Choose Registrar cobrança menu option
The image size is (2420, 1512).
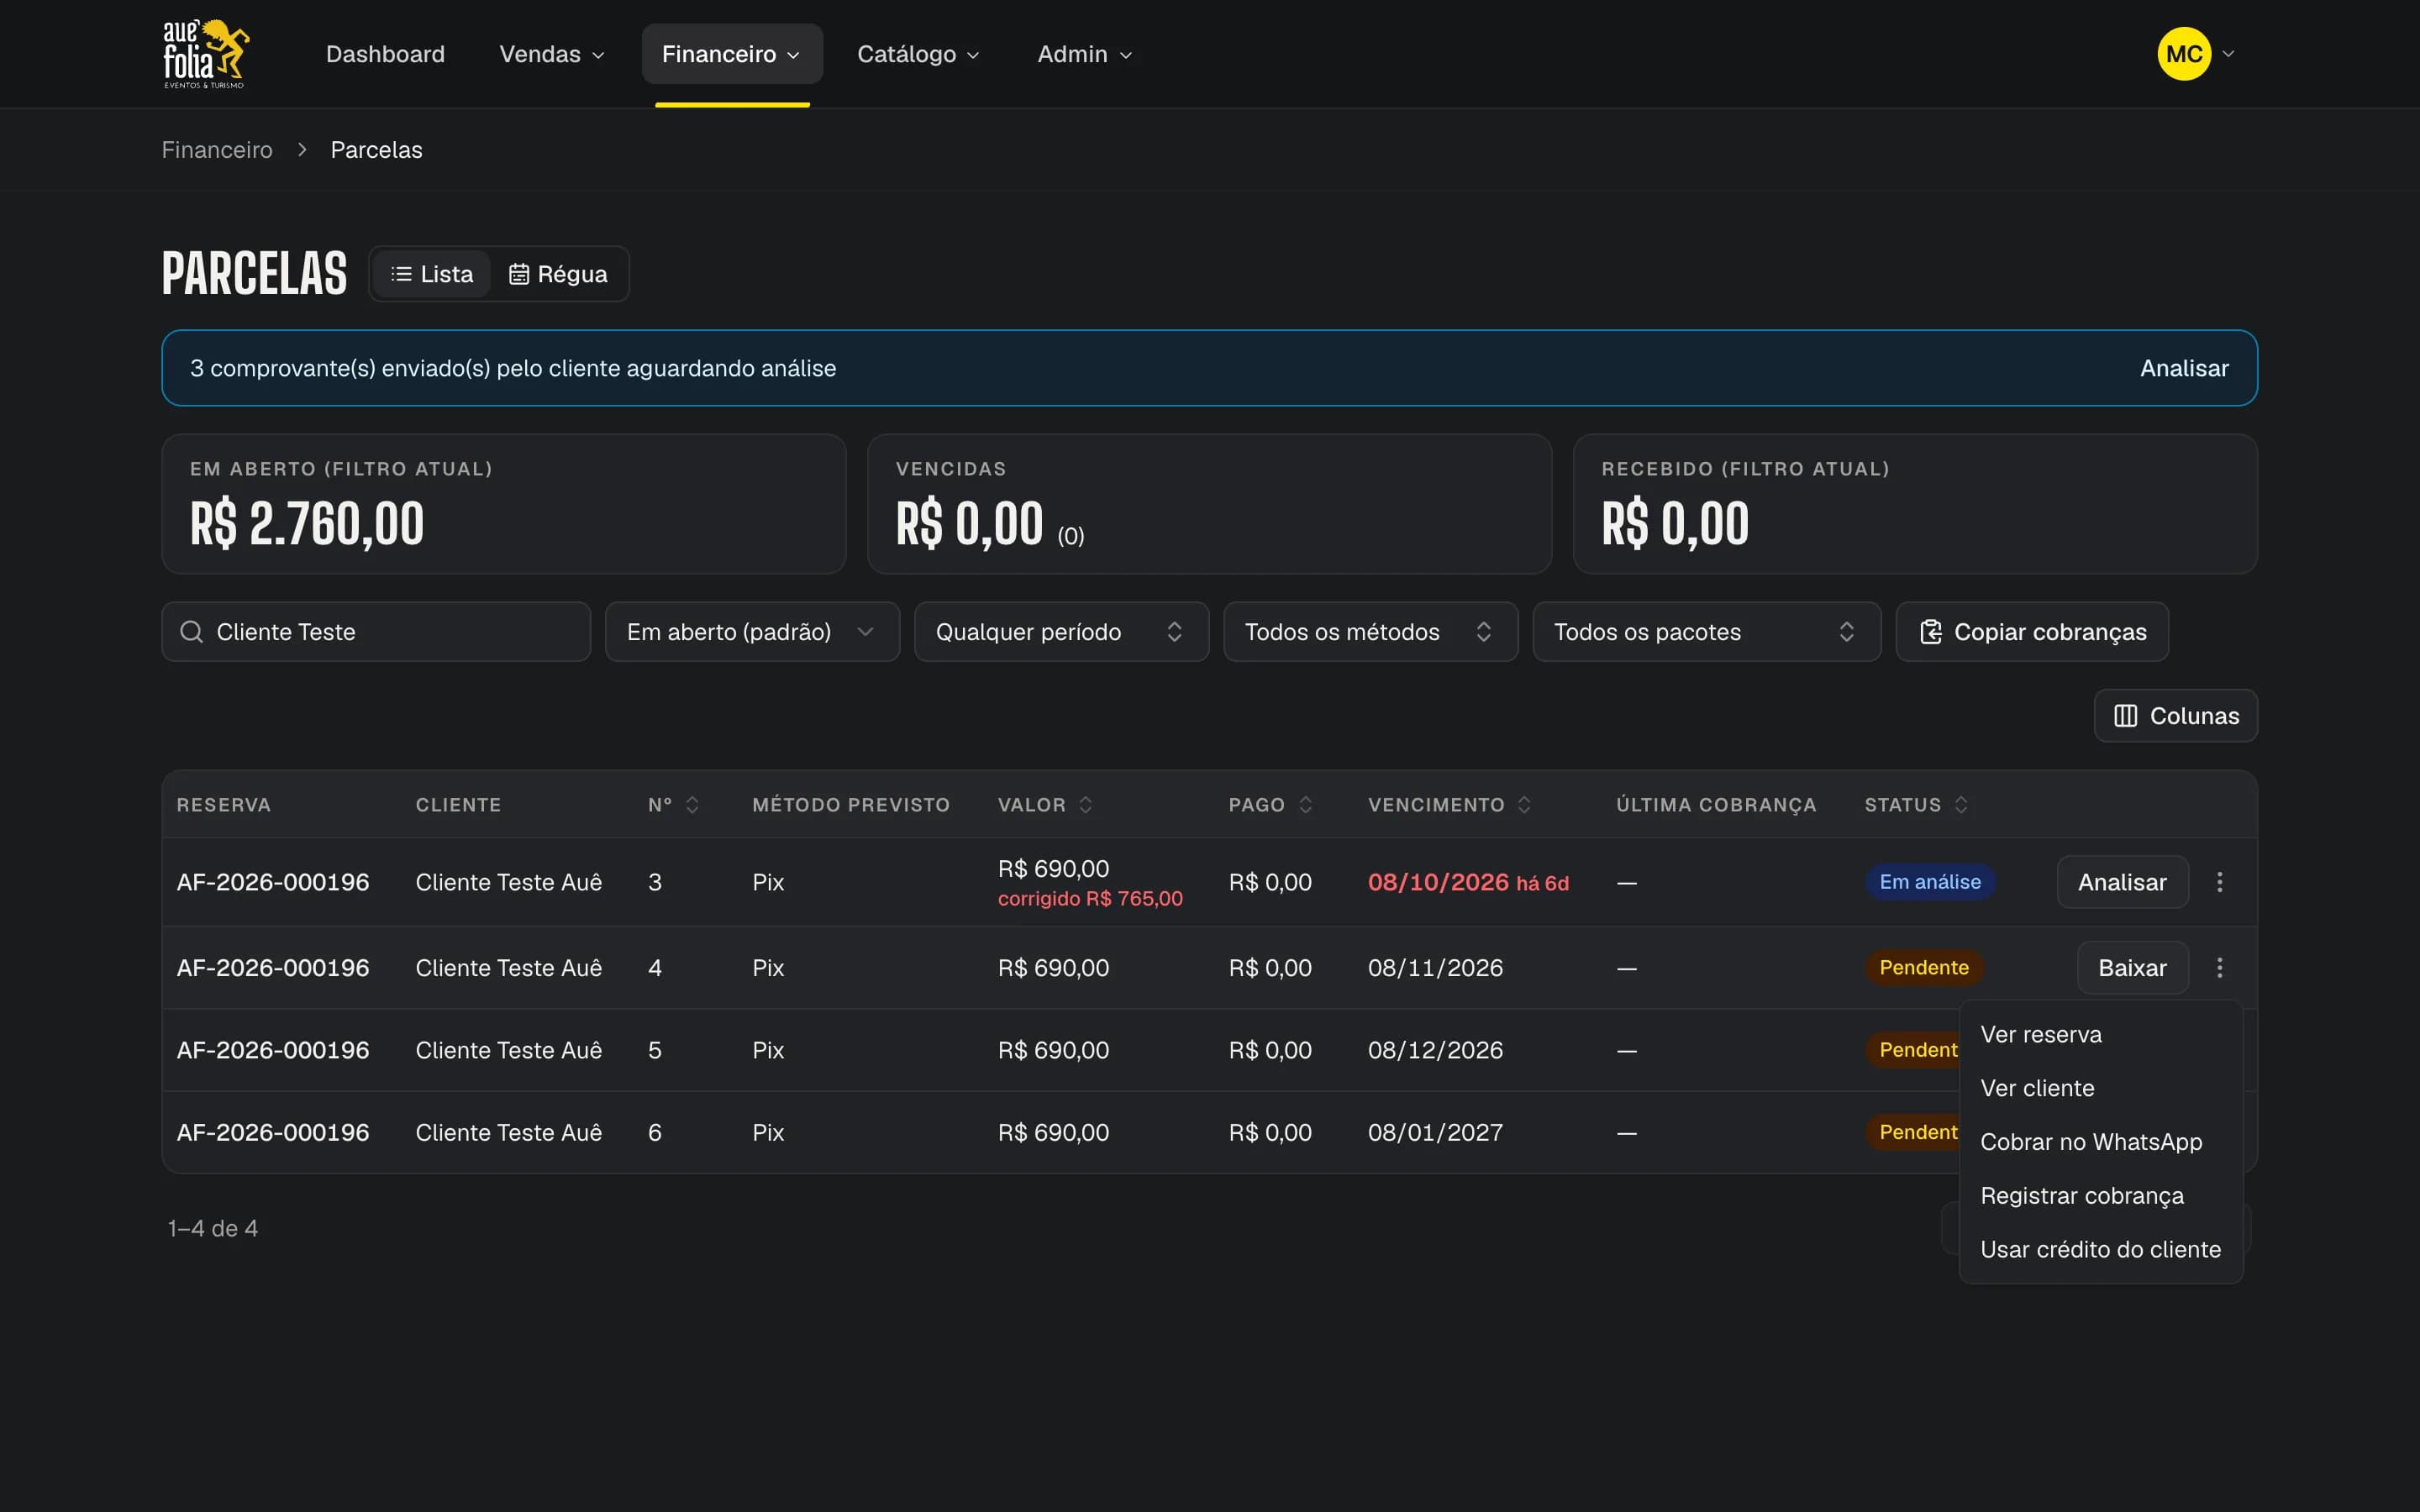[2100, 1196]
